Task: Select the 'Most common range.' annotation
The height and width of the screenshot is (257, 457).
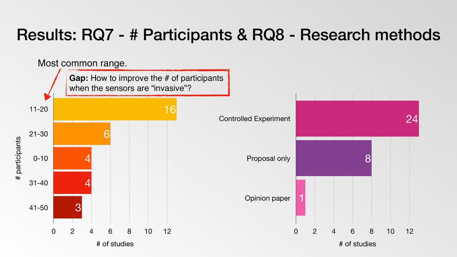Action: click(83, 63)
